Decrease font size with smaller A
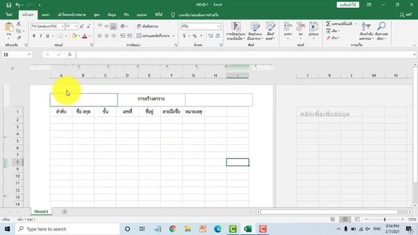418x235 pixels. [89, 26]
